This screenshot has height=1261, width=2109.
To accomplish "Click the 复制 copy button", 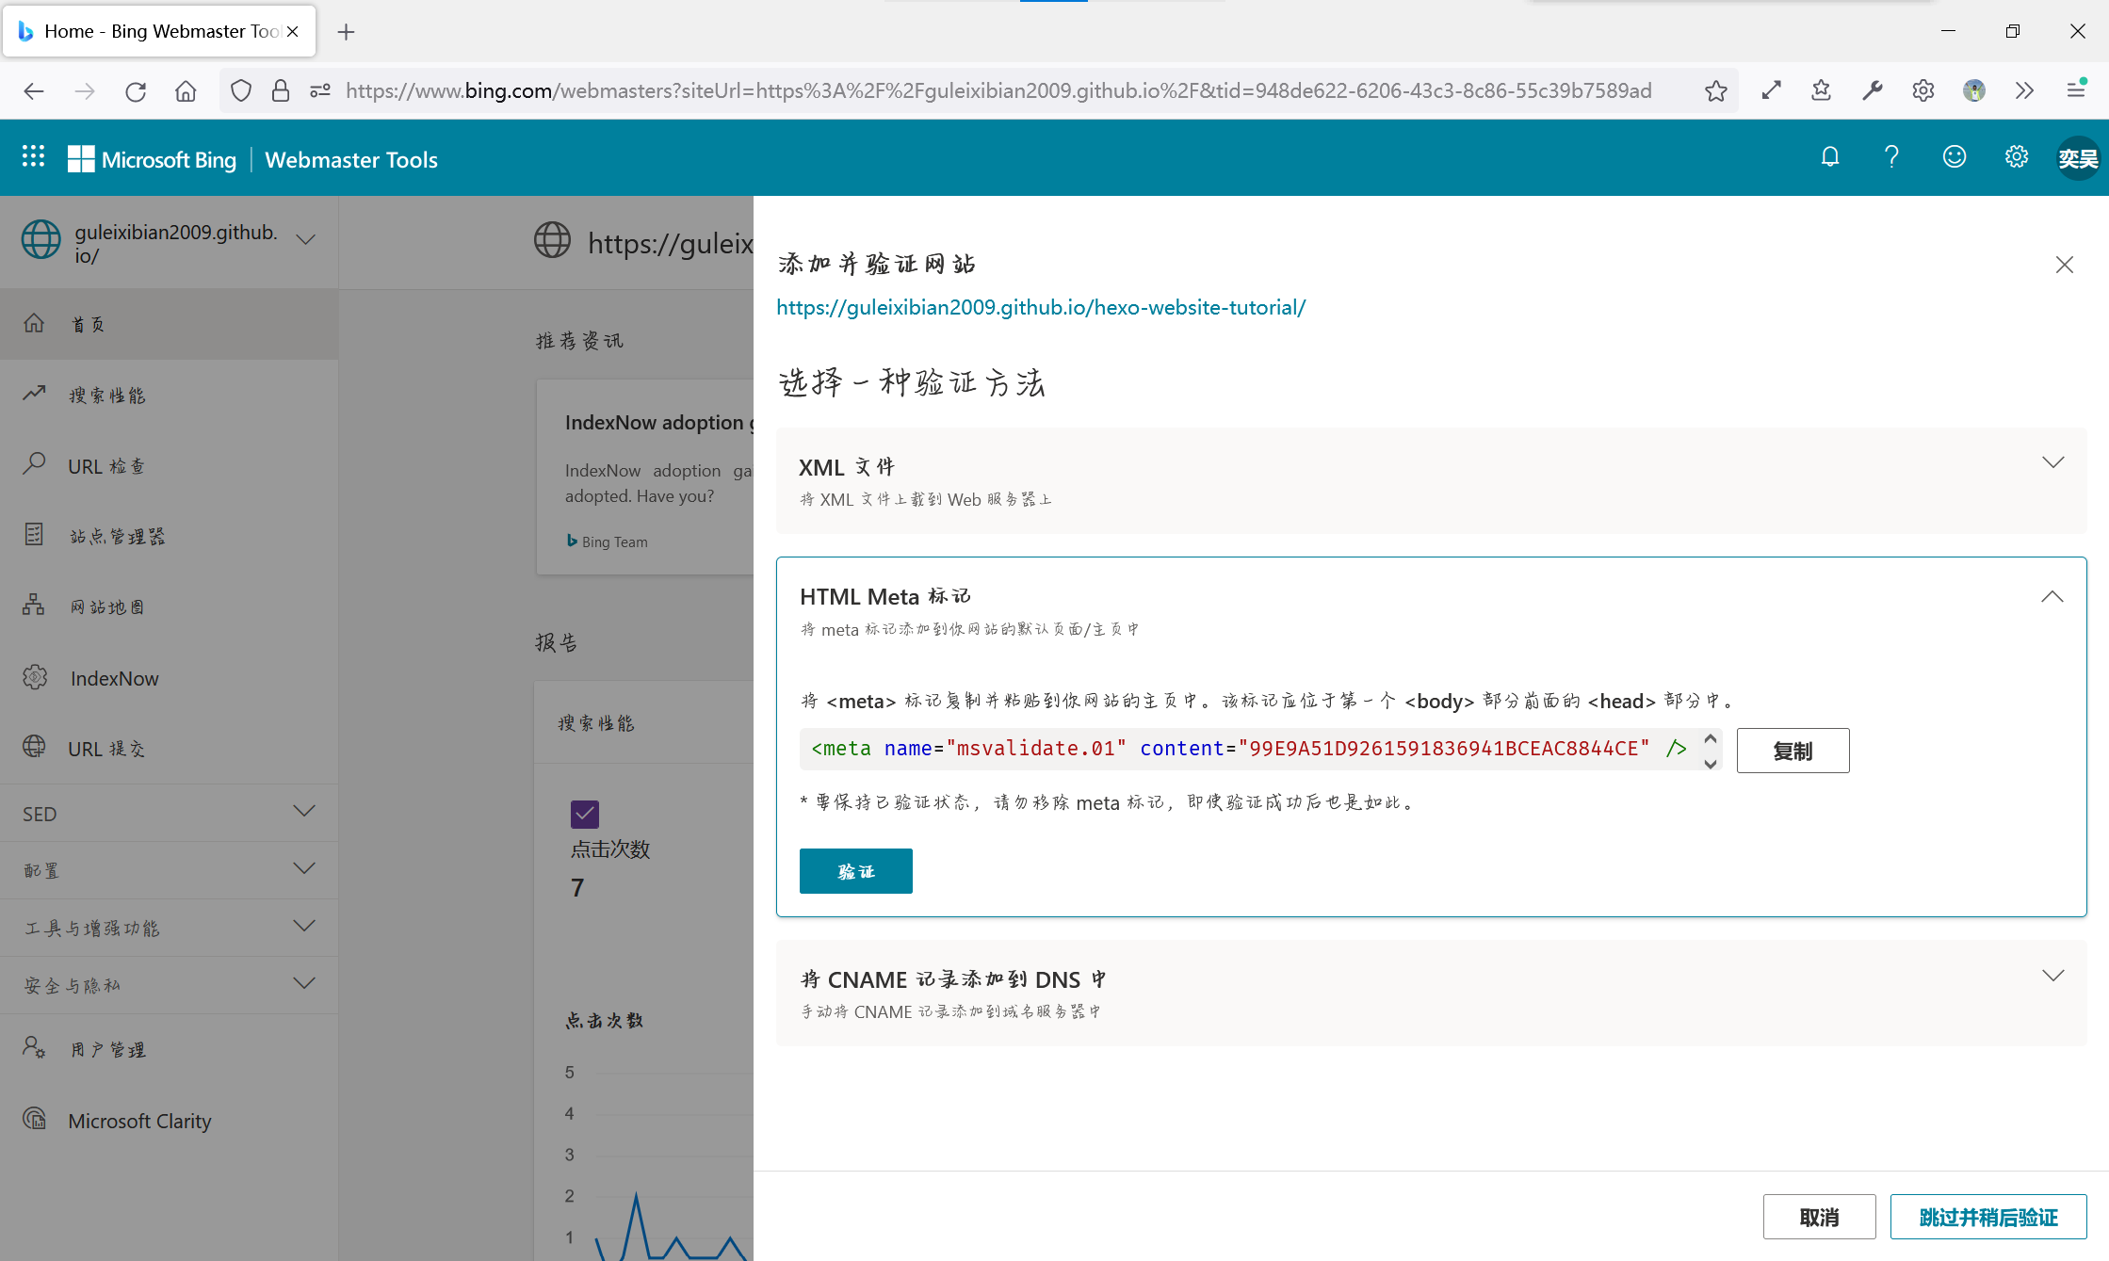I will (x=1792, y=751).
